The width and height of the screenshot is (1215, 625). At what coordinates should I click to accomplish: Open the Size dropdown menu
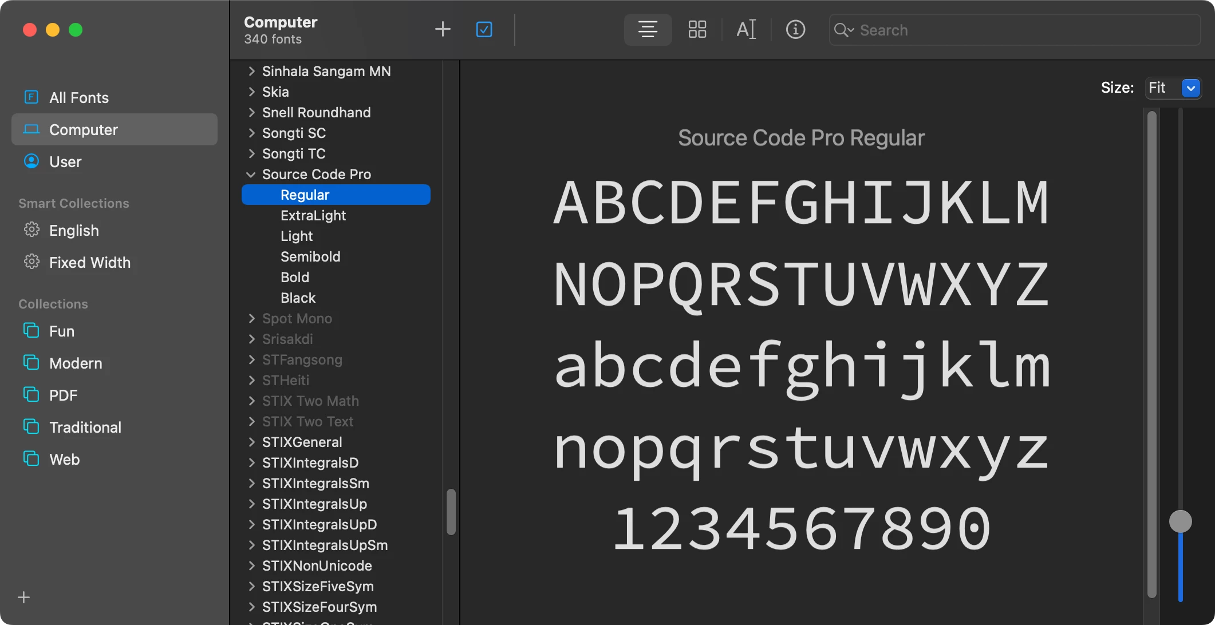click(x=1191, y=88)
